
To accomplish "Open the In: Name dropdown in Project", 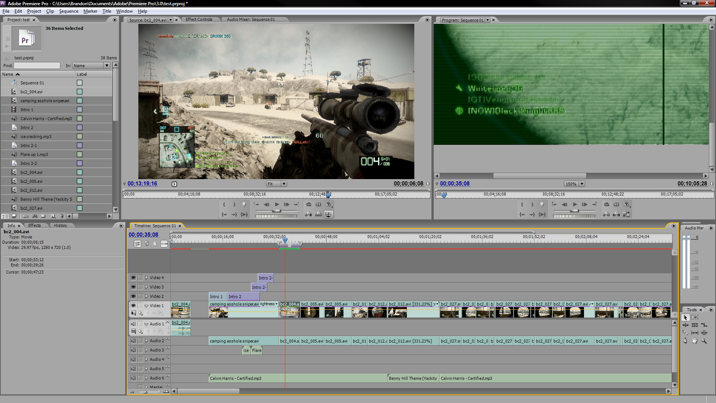I will 91,66.
